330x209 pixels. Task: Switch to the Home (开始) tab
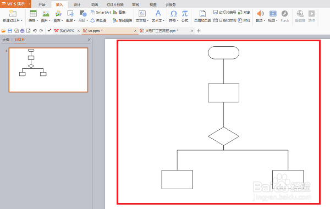(42, 4)
